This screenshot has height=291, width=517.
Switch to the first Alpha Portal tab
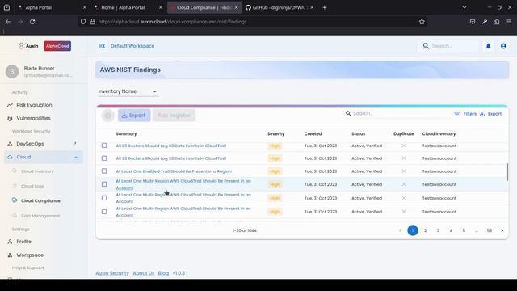coord(52,7)
